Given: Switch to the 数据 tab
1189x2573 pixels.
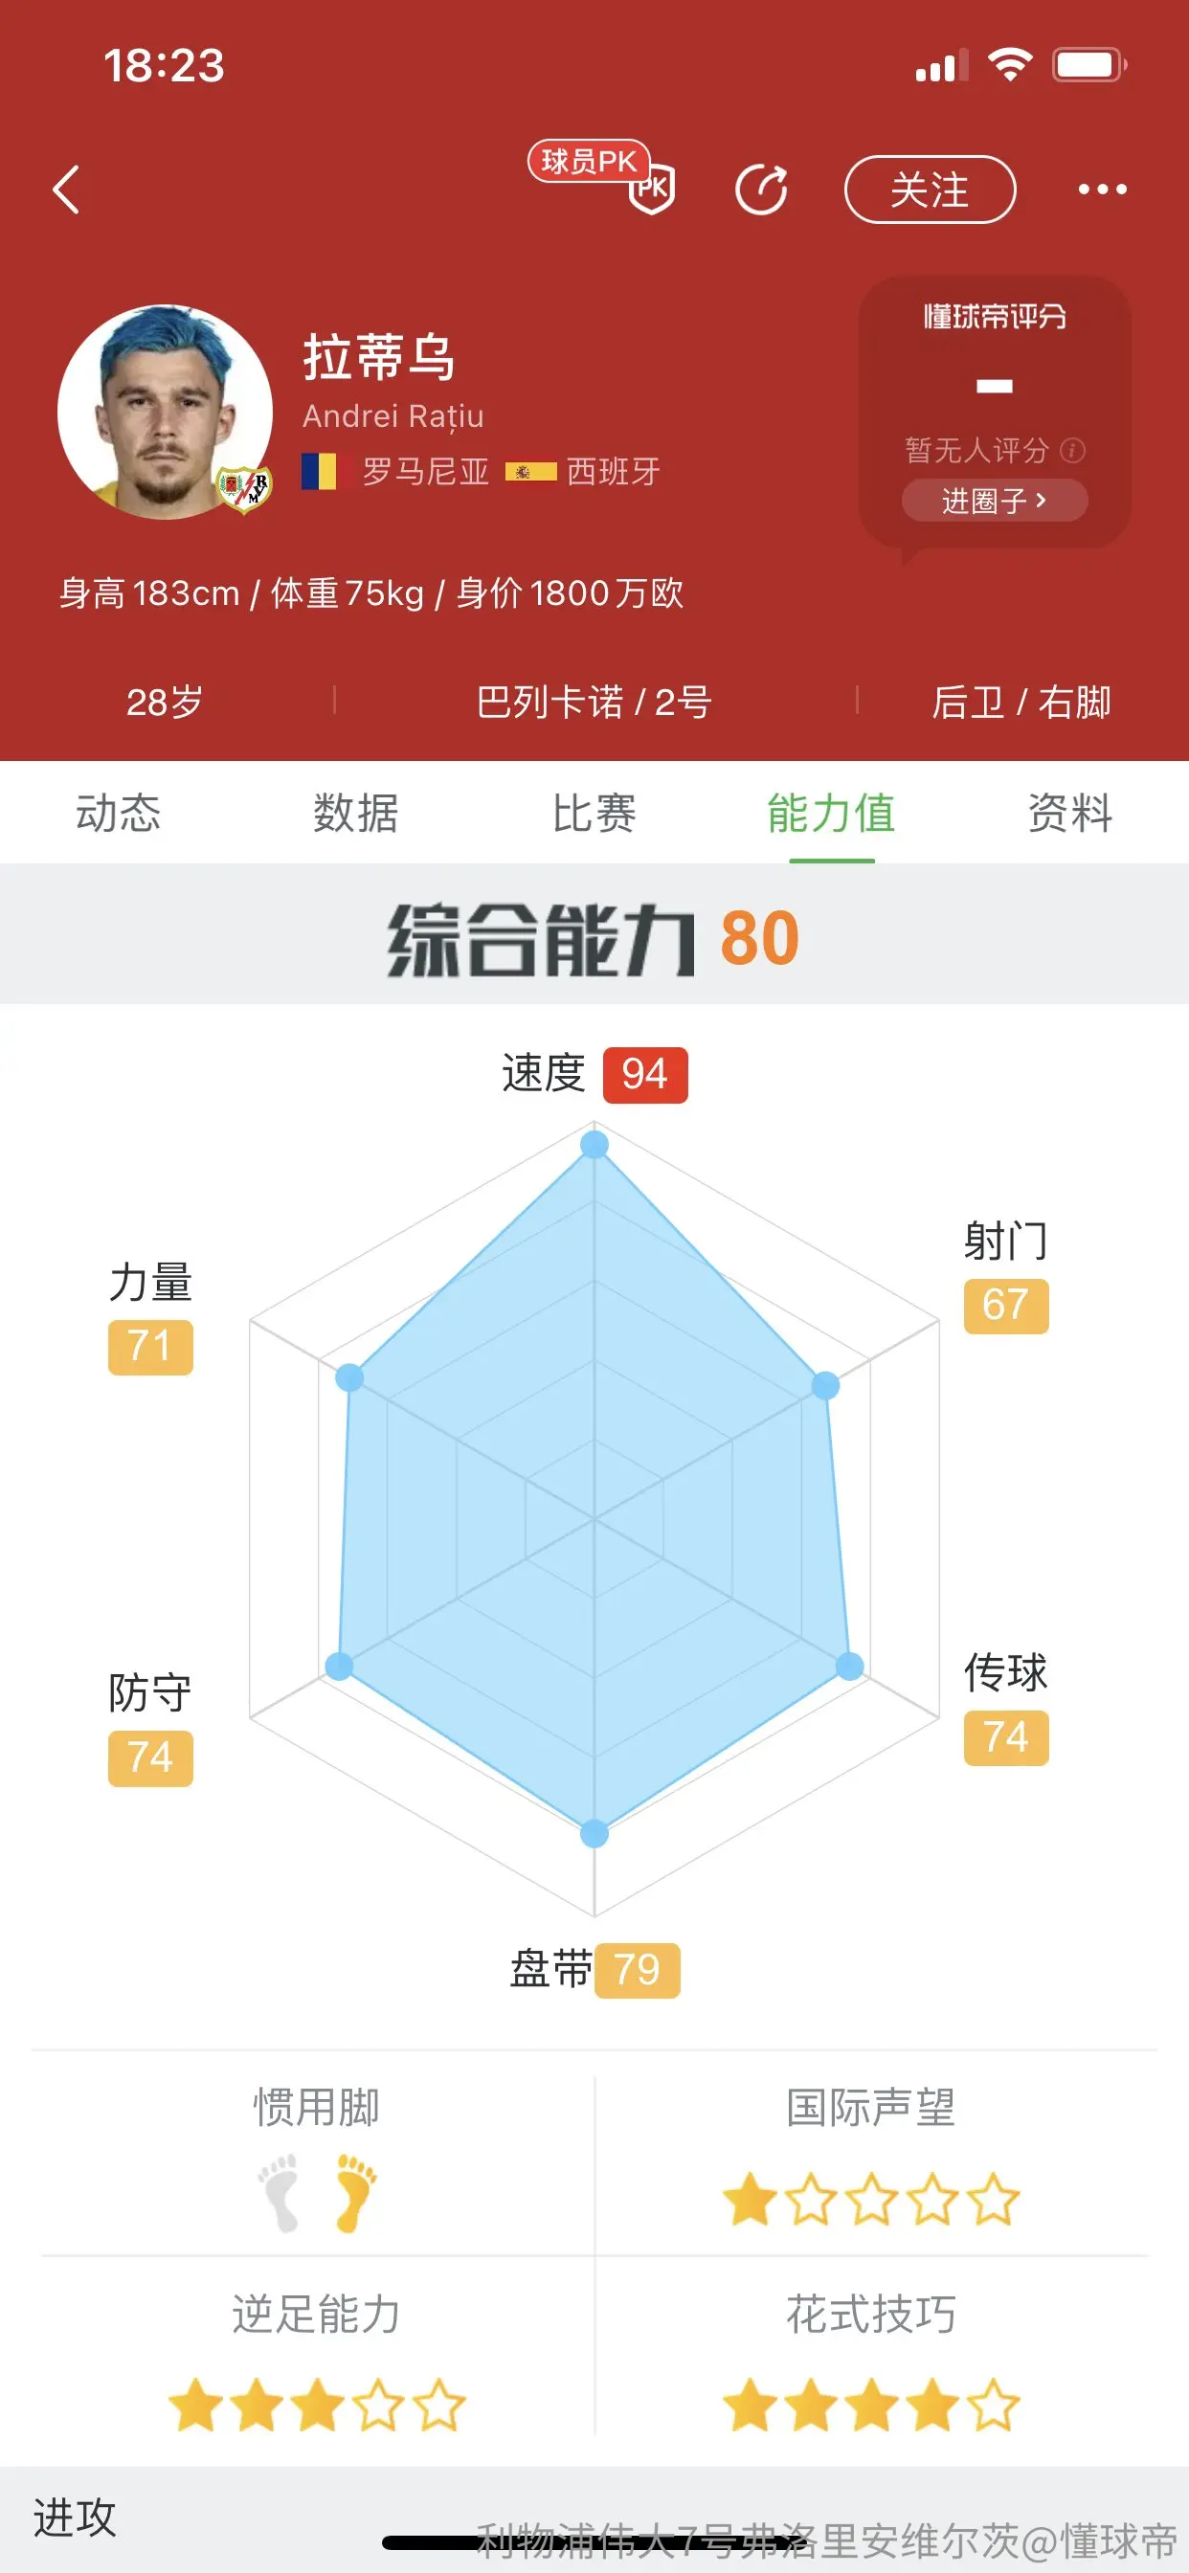Looking at the screenshot, I should pos(356,813).
